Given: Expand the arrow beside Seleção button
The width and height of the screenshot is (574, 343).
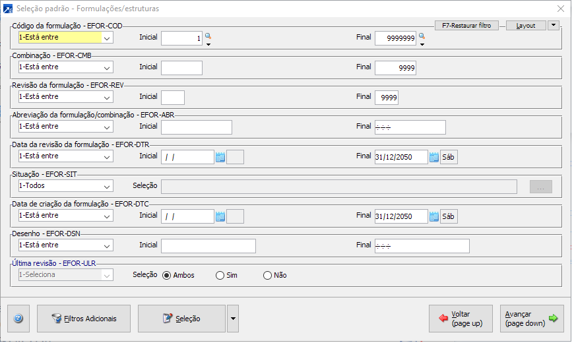Looking at the screenshot, I should pyautogui.click(x=233, y=319).
